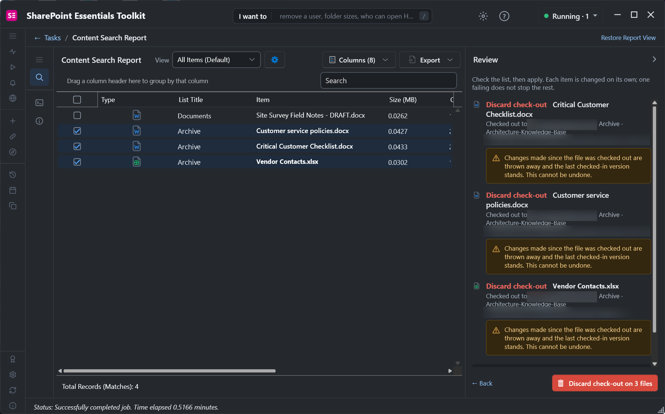Screen dimensions: 665x414
Task: Open the calendar schedule icon
Action: tap(13, 190)
